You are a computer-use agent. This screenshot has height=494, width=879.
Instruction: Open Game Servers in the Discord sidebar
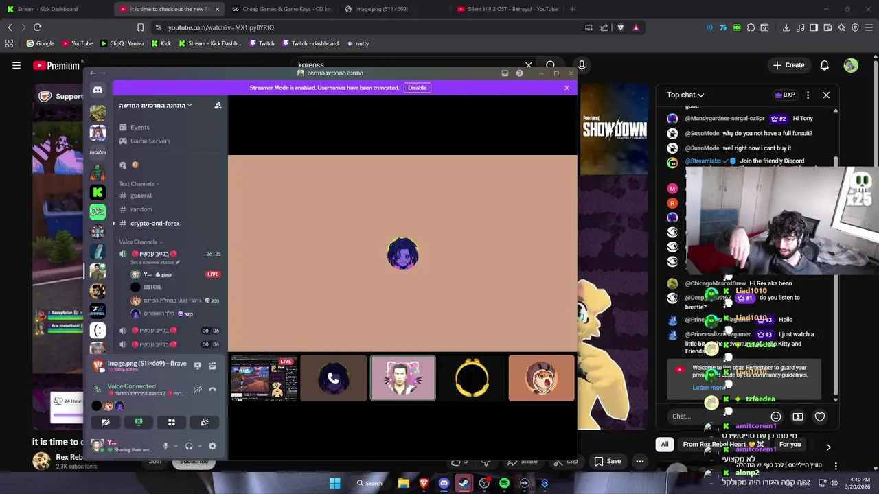coord(150,141)
